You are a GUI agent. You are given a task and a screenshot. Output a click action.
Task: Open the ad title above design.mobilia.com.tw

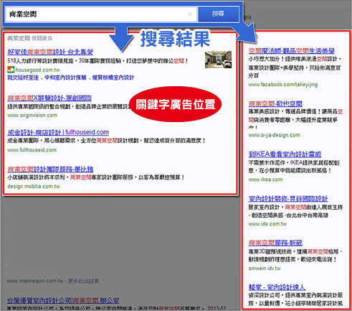tap(50, 169)
